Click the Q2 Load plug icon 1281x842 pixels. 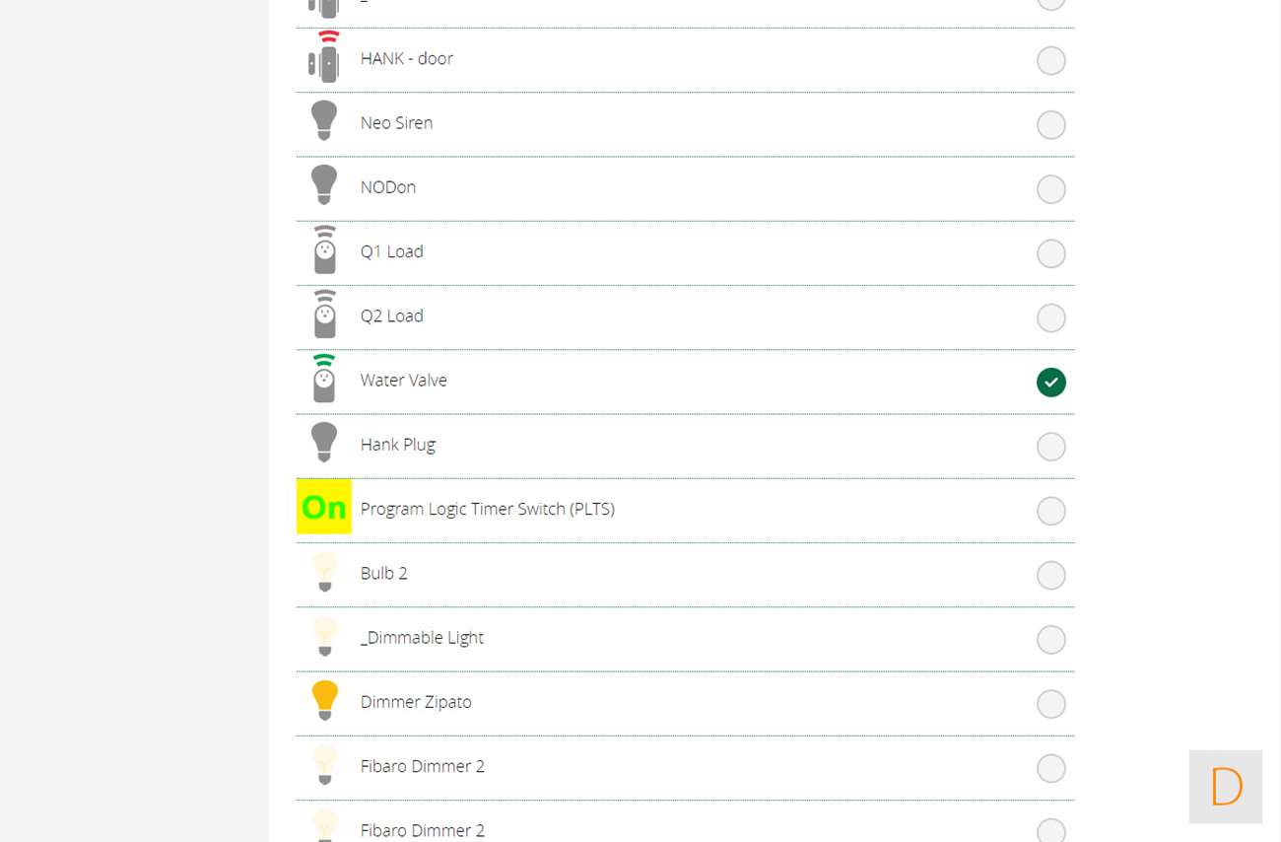pyautogui.click(x=324, y=316)
